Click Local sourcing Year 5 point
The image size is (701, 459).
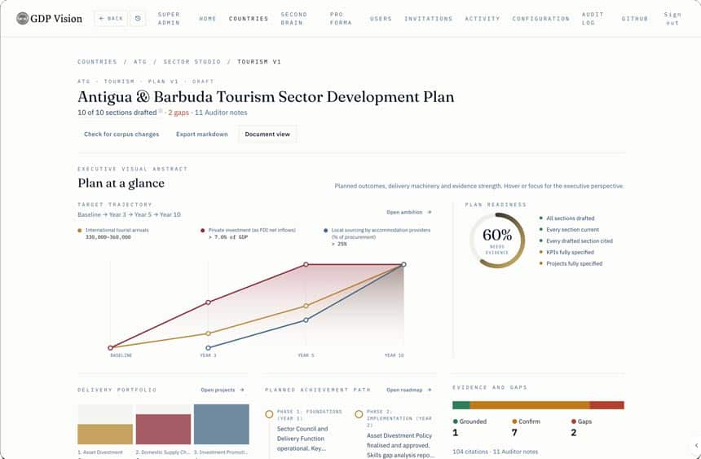click(x=306, y=320)
